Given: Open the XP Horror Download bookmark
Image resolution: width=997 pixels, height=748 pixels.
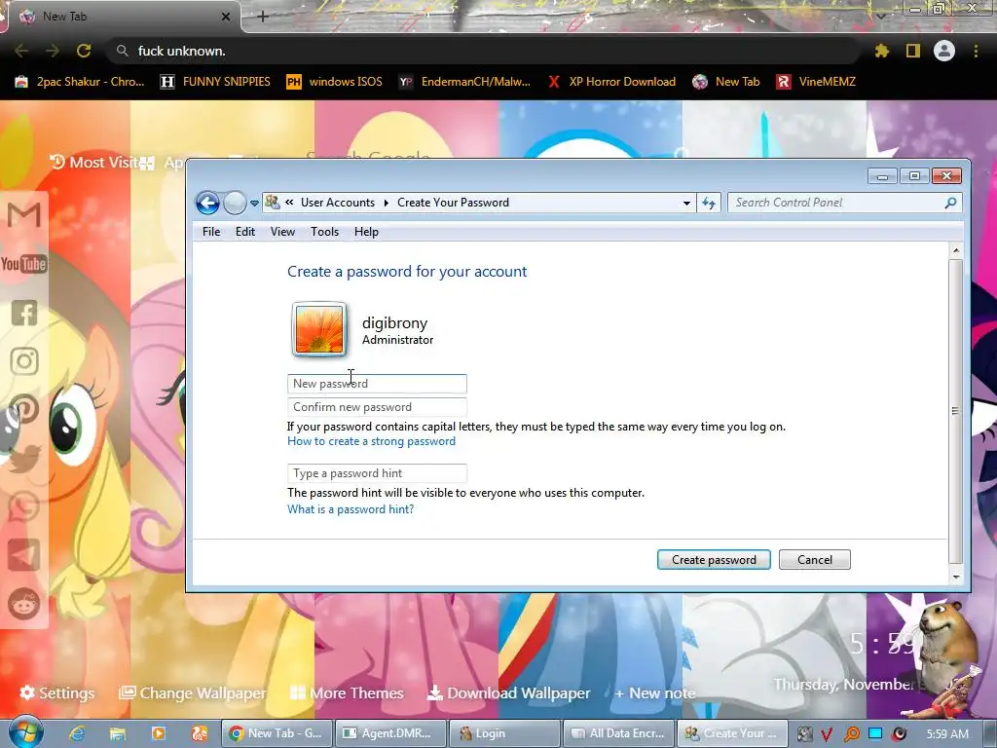Looking at the screenshot, I should point(611,82).
